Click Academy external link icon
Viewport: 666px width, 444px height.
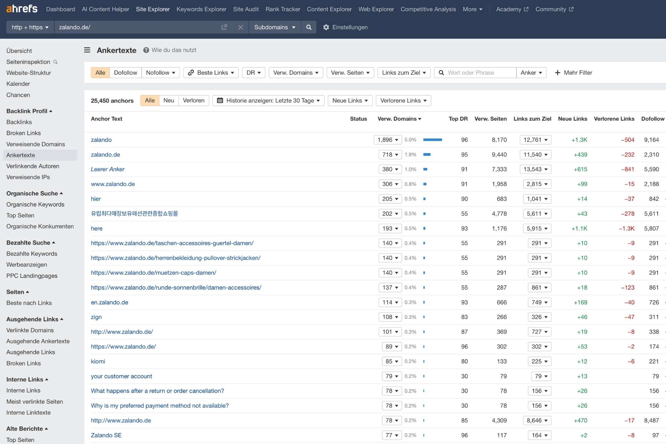coord(526,9)
